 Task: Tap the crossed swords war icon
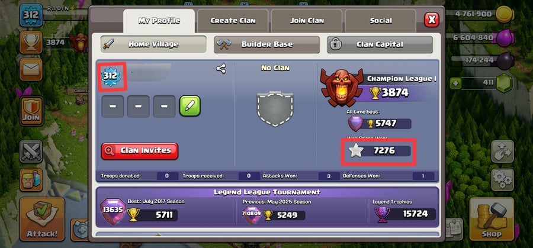31,152
